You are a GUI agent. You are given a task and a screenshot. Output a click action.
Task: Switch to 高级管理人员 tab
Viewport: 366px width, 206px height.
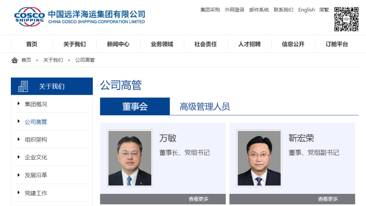(205, 107)
